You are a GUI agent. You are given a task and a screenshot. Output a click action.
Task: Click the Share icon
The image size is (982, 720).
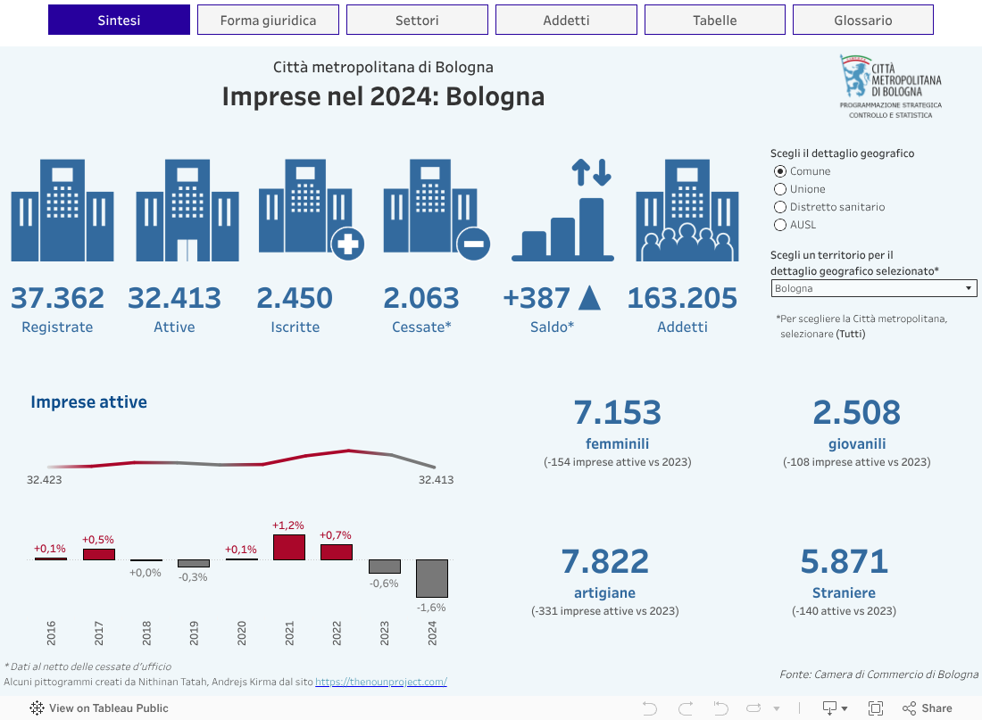pyautogui.click(x=927, y=708)
